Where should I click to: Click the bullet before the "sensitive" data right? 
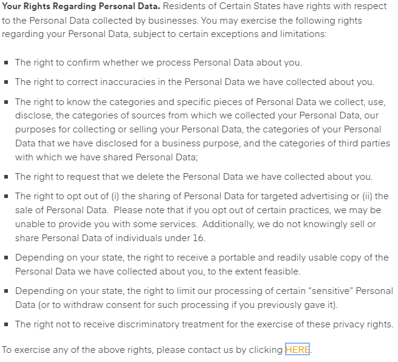6,292
